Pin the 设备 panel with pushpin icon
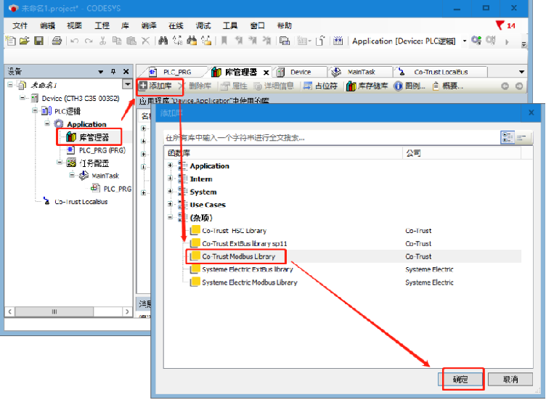Screen dimensions: 546x400 pyautogui.click(x=113, y=71)
